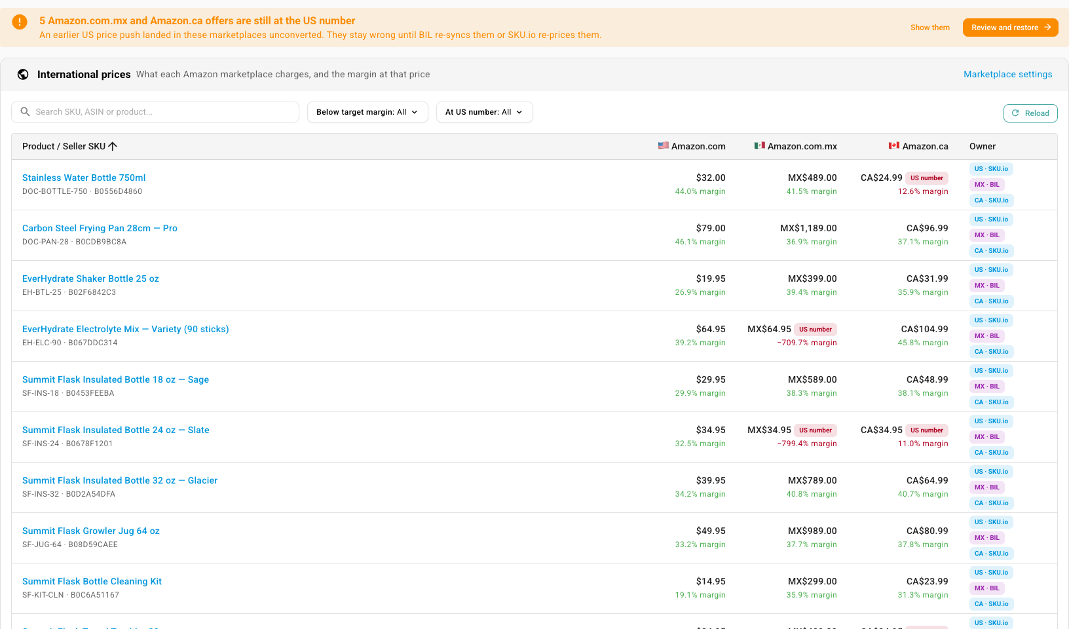Click SKU text DOC-BOTTLE-750 · B0556D4860

click(x=82, y=191)
